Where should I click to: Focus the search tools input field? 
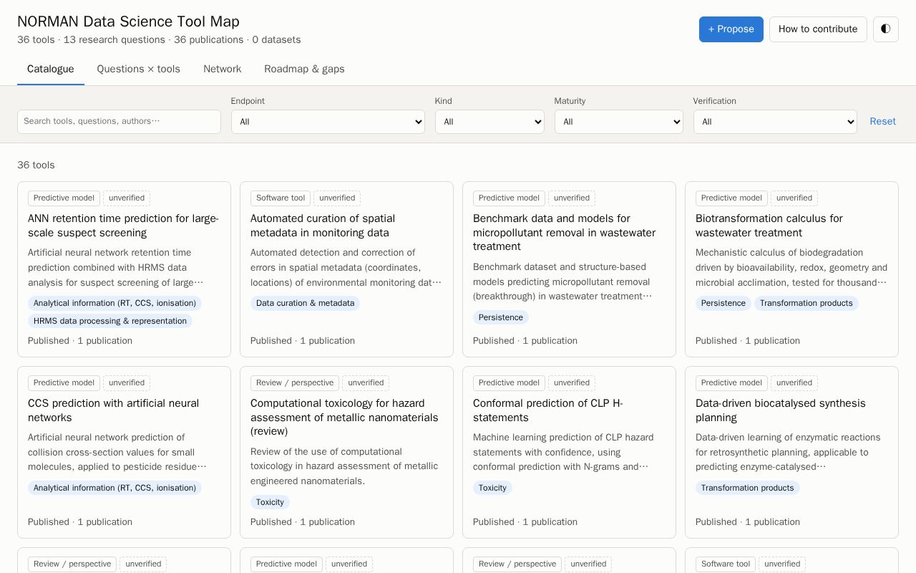[x=119, y=122]
